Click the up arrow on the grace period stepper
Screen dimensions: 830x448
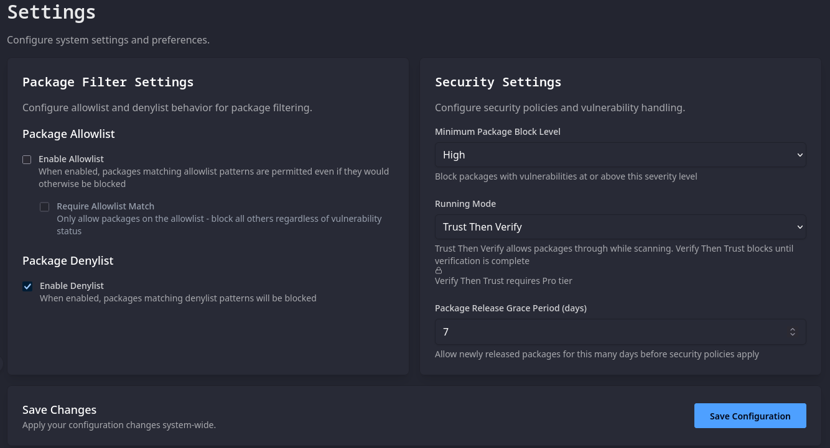pos(793,329)
